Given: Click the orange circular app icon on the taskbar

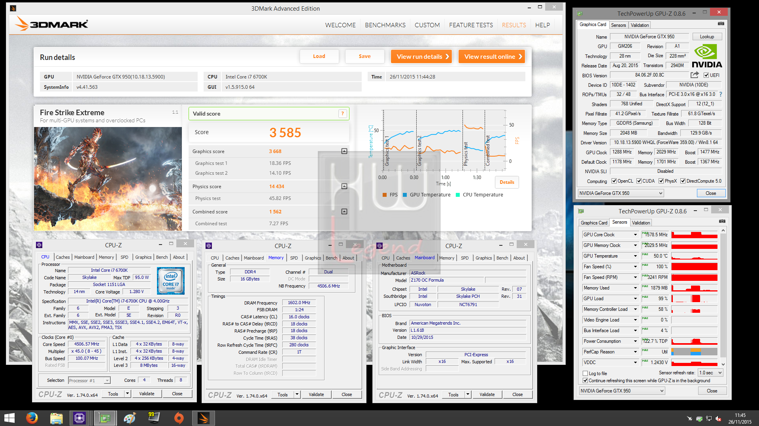Looking at the screenshot, I should click(x=179, y=418).
